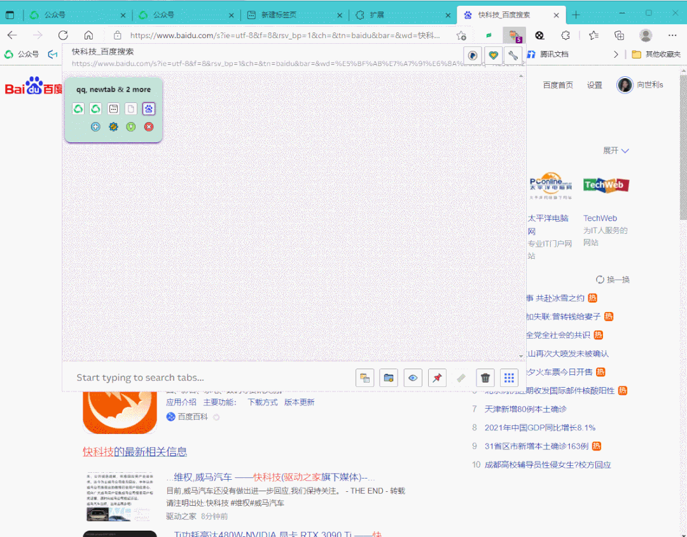This screenshot has height=537, width=687.
Task: Click the trash can icon in the bottom toolbar
Action: click(486, 378)
